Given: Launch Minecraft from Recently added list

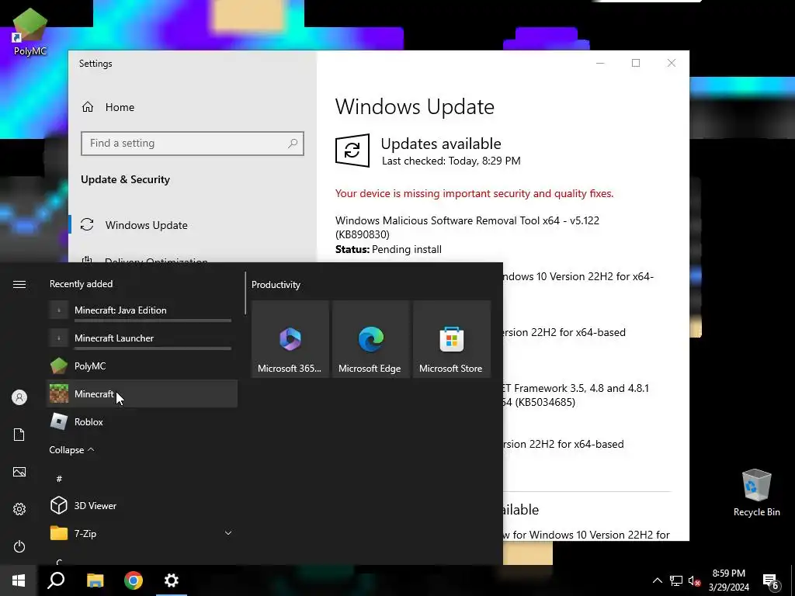Looking at the screenshot, I should (141, 393).
